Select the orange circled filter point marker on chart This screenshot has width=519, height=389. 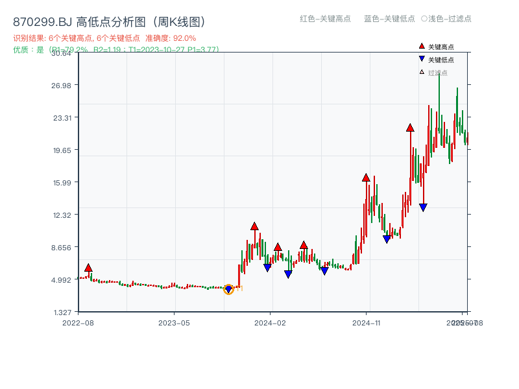(228, 290)
